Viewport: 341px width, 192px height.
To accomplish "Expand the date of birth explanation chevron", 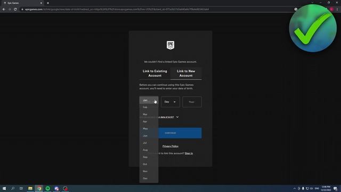I will (177, 117).
